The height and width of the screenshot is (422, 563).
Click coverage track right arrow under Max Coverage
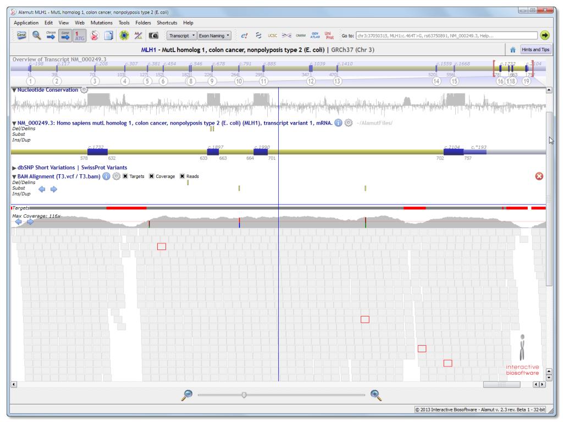click(31, 222)
